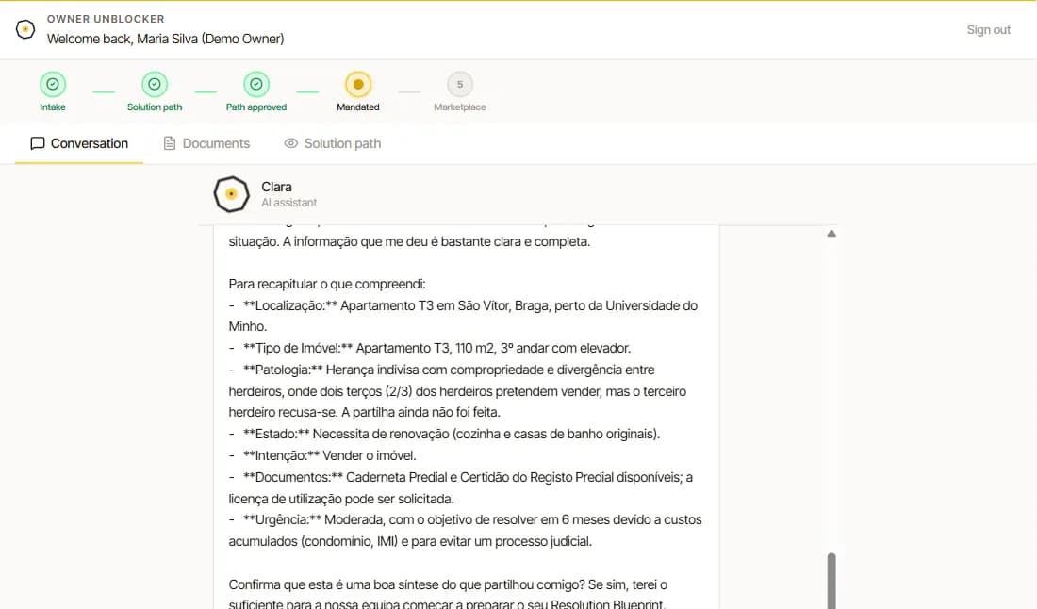Image resolution: width=1037 pixels, height=609 pixels.
Task: Click the chat scroll-up arrow
Action: click(x=831, y=234)
